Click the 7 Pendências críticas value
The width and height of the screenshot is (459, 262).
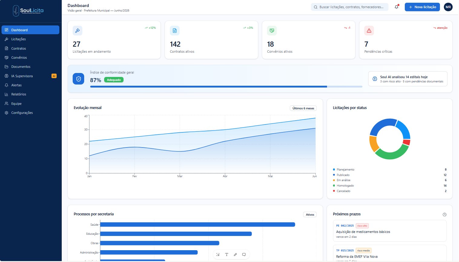point(366,44)
